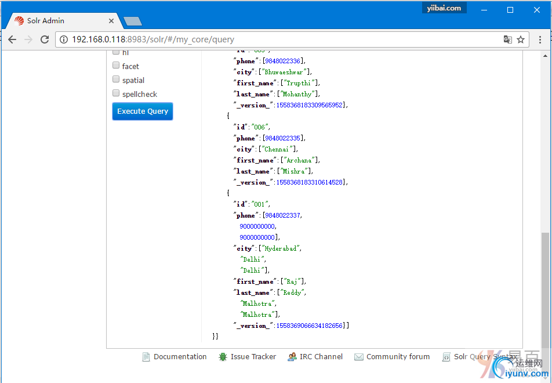Click the IRC Channel people icon
Image resolution: width=552 pixels, height=383 pixels.
(x=292, y=357)
